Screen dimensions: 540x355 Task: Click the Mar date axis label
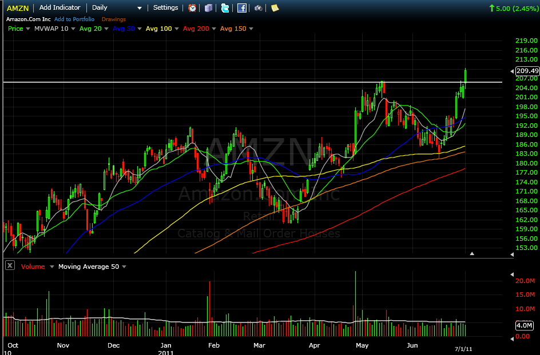(259, 345)
